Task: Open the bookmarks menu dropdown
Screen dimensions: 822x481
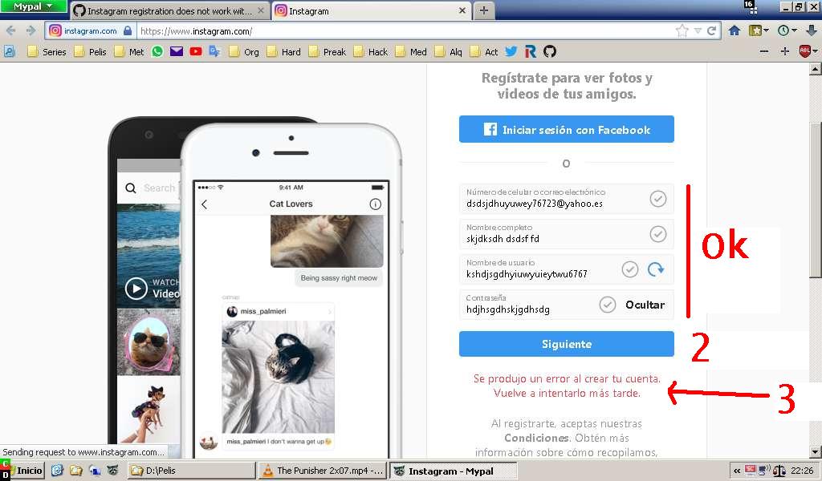Action: point(759,31)
